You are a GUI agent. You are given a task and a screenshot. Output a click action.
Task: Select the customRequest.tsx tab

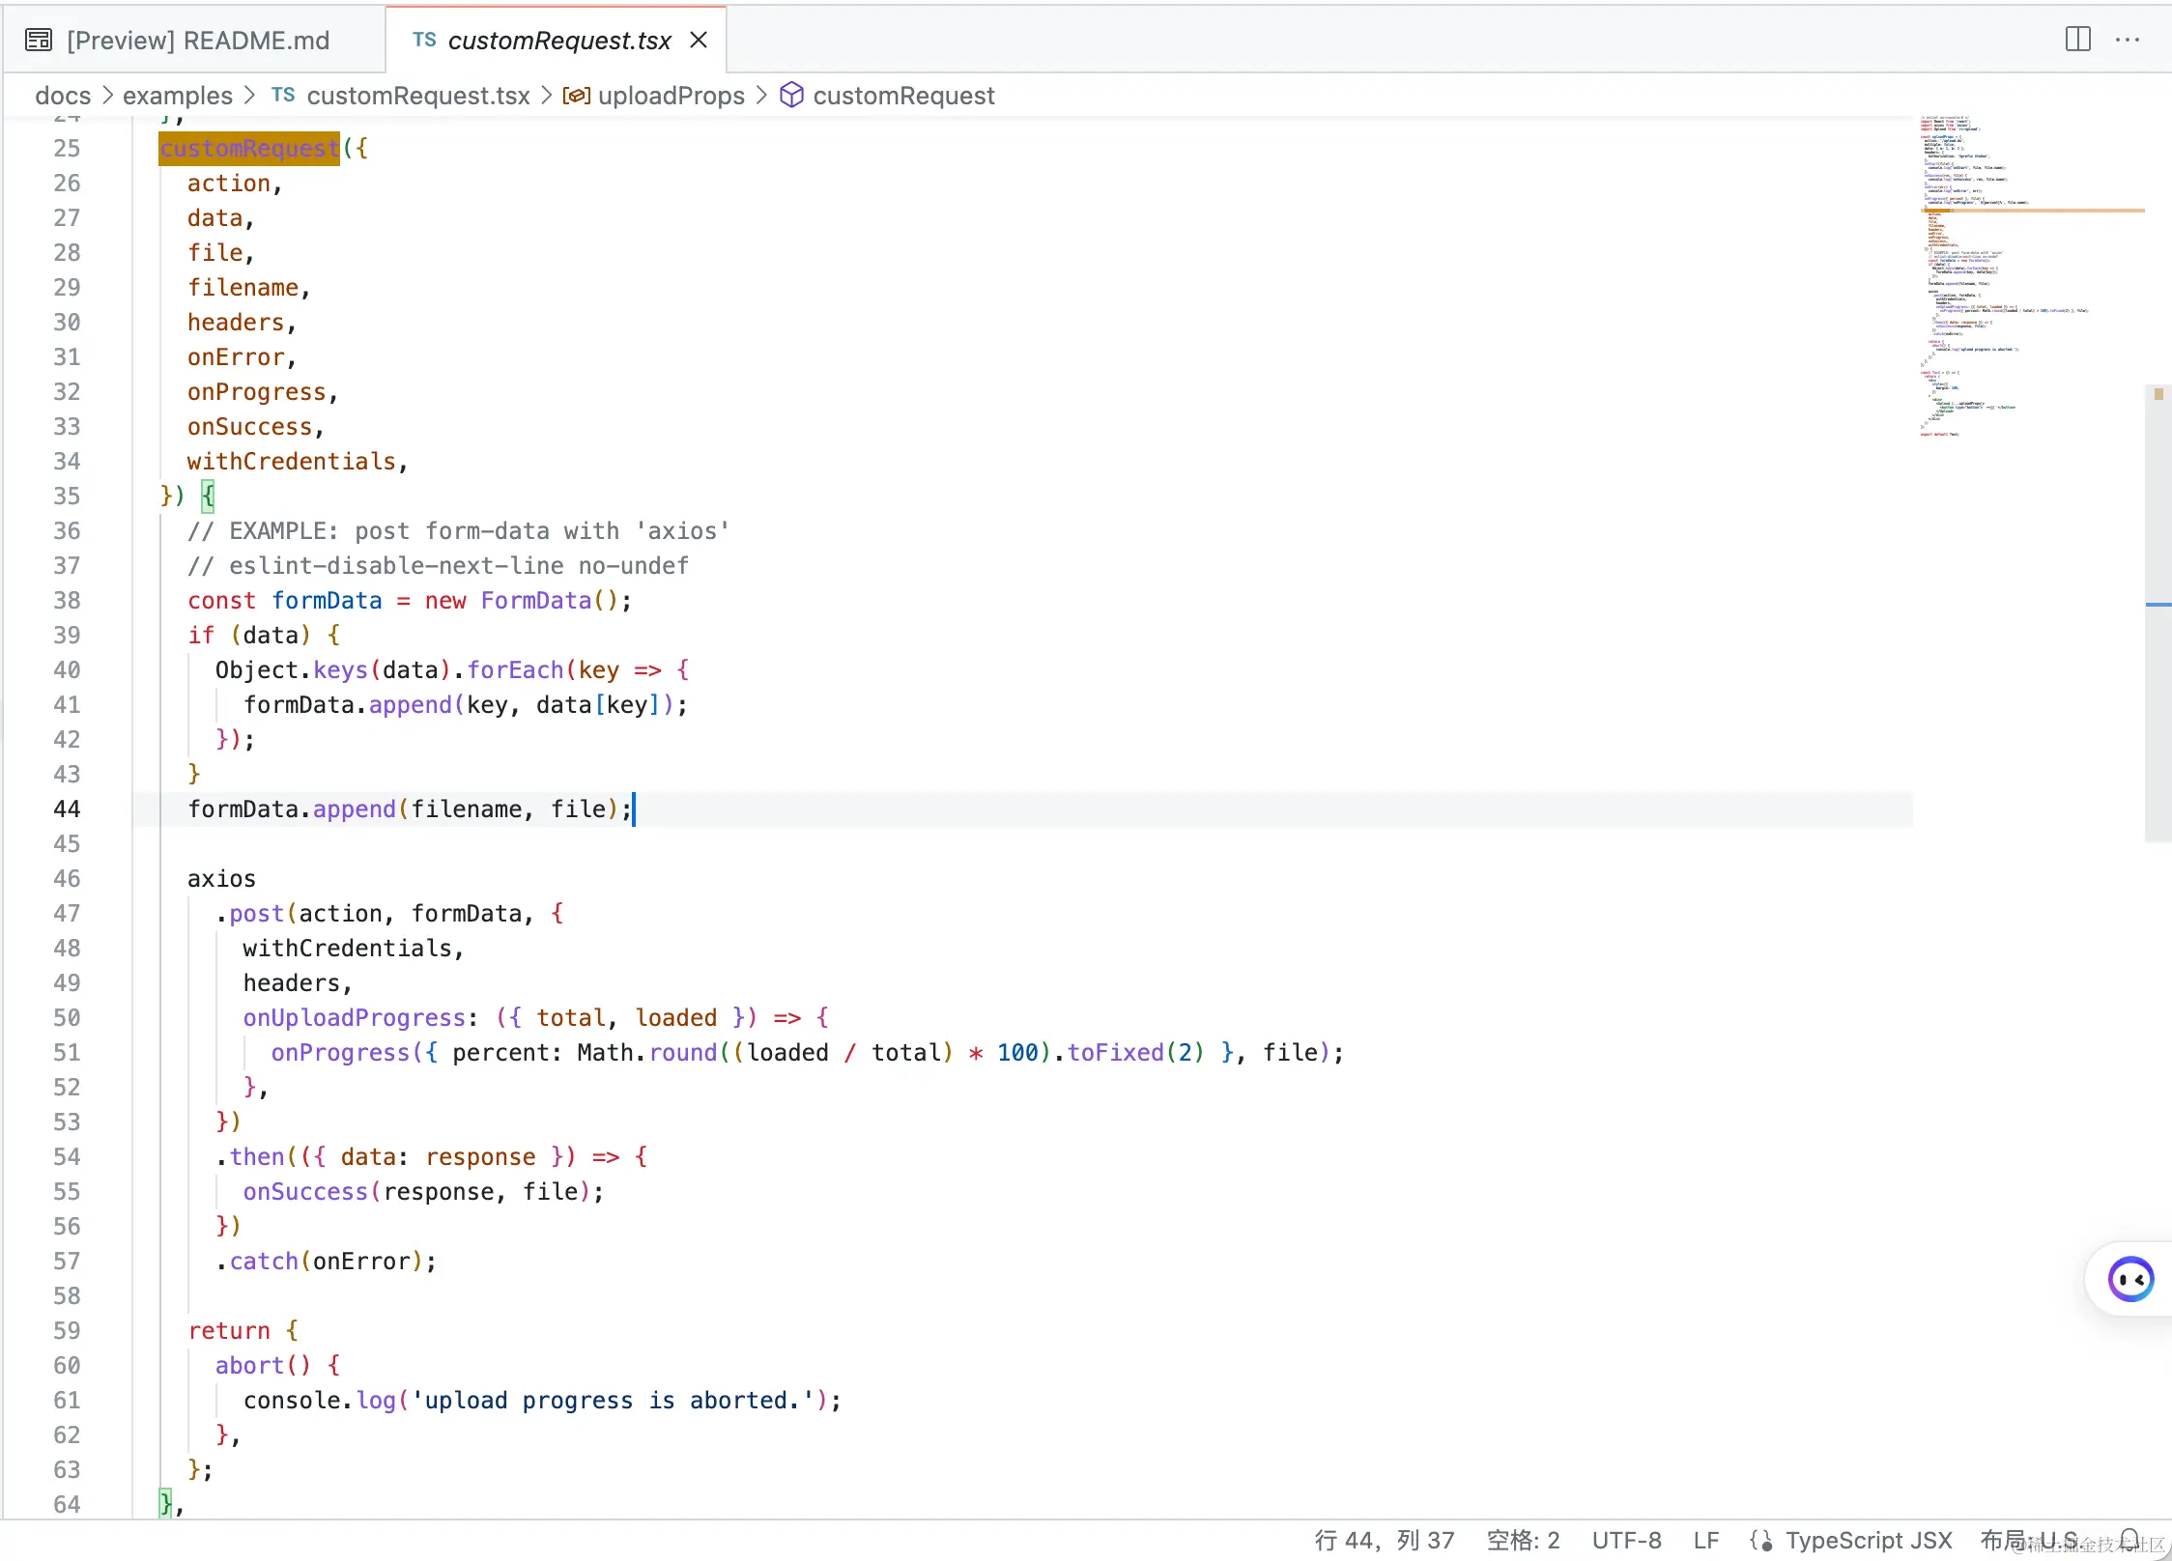tap(558, 41)
